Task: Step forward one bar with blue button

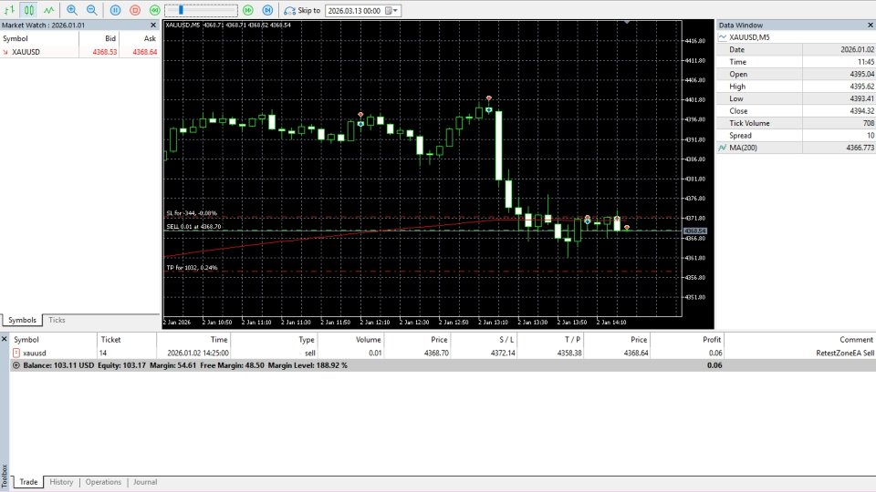Action: pyautogui.click(x=267, y=10)
